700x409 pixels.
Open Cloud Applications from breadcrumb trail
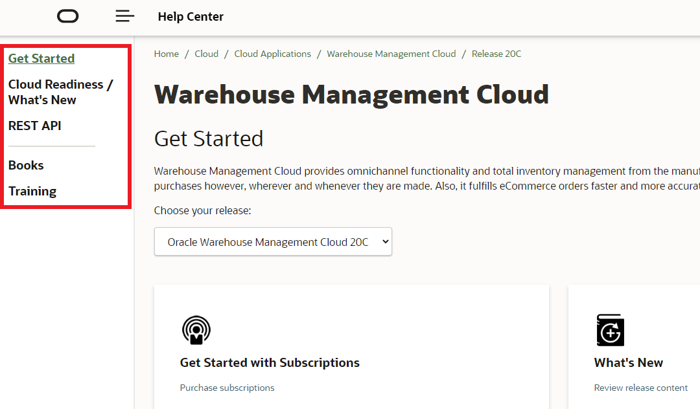272,54
